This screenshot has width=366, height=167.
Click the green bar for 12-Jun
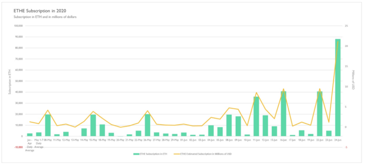point(265,126)
